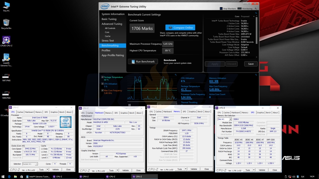This screenshot has height=179, width=319.
Task: Open Socket #1 selection dropdown in CPU-Z
Action: pyautogui.click(x=36, y=164)
